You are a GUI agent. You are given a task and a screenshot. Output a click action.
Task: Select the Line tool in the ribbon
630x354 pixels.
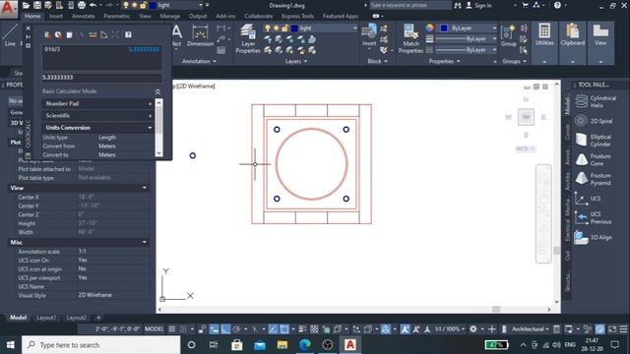[10, 35]
